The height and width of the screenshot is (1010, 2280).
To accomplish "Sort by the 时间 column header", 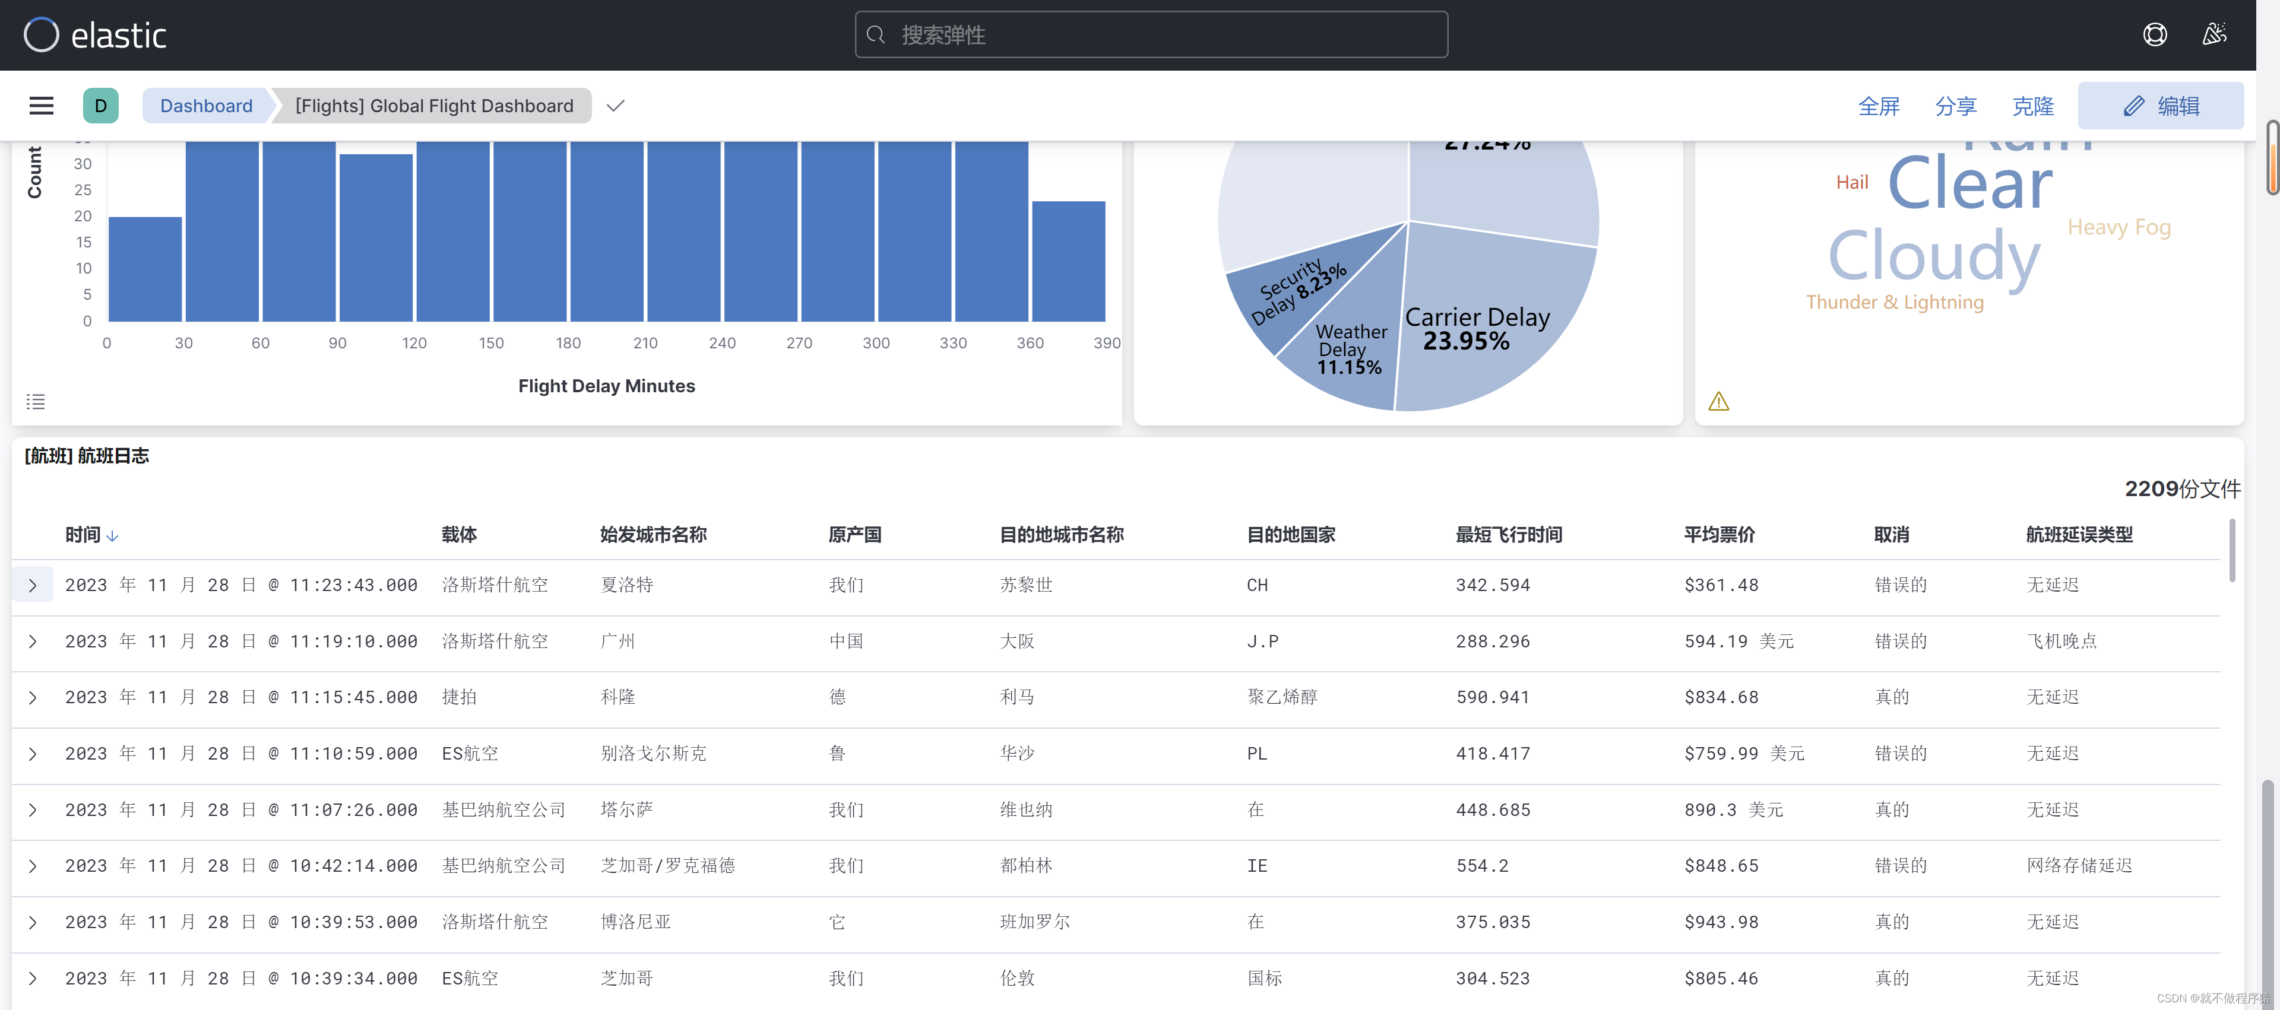I will pyautogui.click(x=83, y=535).
